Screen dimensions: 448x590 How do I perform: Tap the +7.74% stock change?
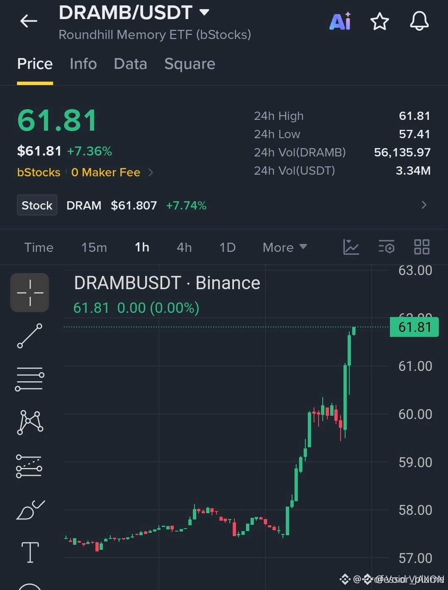[x=186, y=205]
